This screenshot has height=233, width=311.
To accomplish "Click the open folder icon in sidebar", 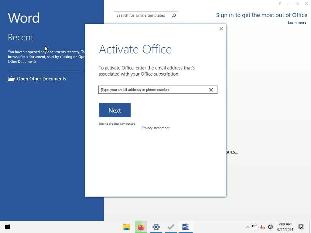I will [11, 79].
